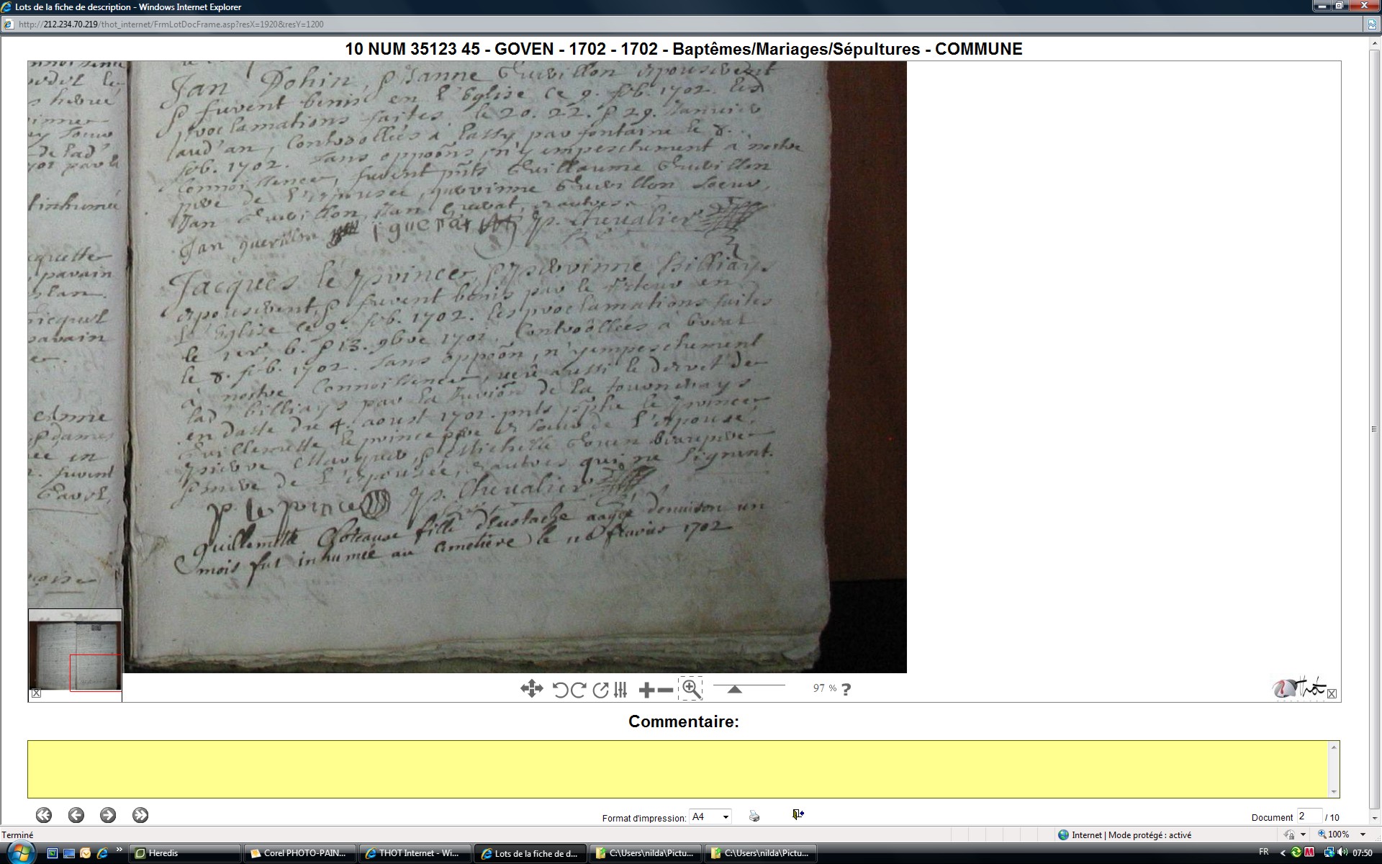
Task: Click the zoom level slider handle
Action: pyautogui.click(x=734, y=689)
